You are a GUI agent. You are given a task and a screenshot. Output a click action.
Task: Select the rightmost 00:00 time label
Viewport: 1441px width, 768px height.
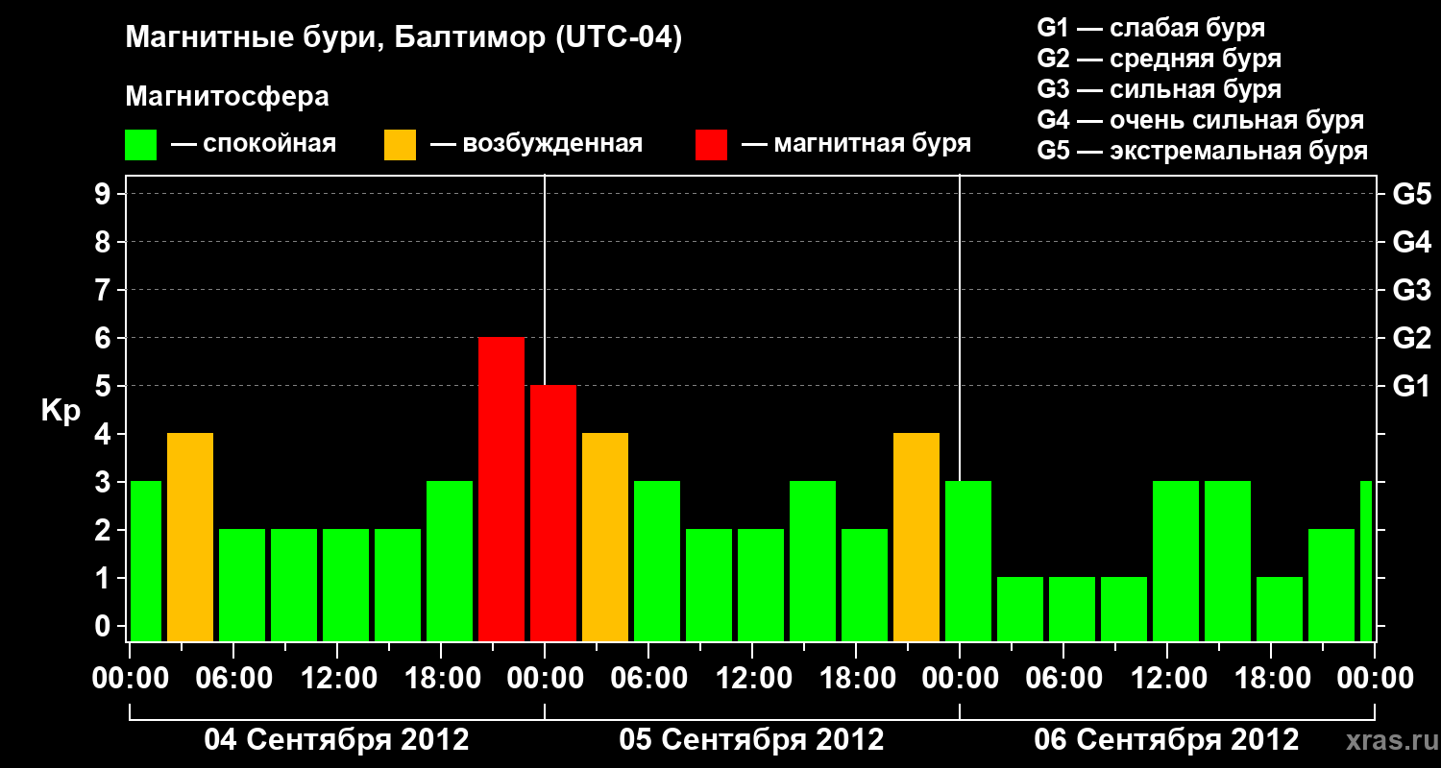click(1376, 679)
